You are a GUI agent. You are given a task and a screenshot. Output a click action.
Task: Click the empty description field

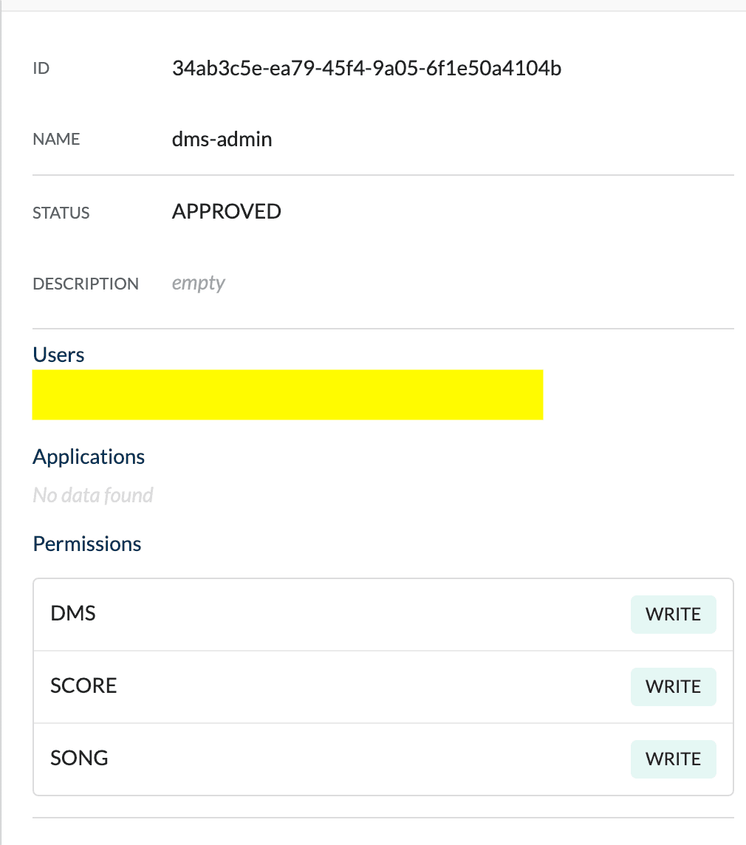point(199,283)
